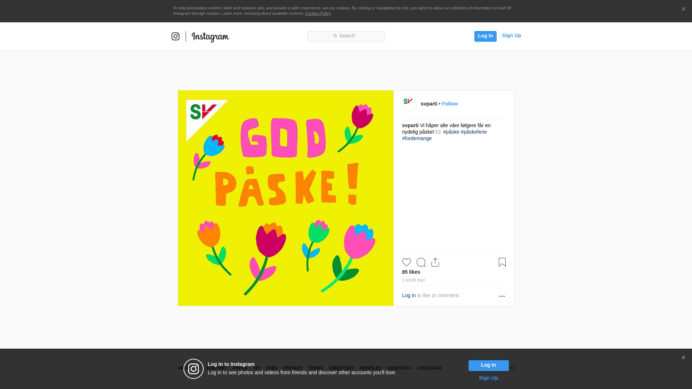Save post with bookmark icon
692x389 pixels.
click(502, 262)
